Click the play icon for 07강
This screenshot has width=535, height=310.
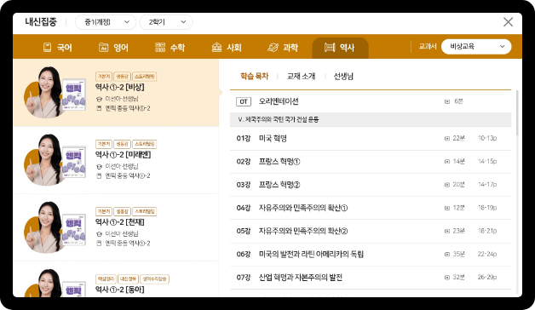447,278
